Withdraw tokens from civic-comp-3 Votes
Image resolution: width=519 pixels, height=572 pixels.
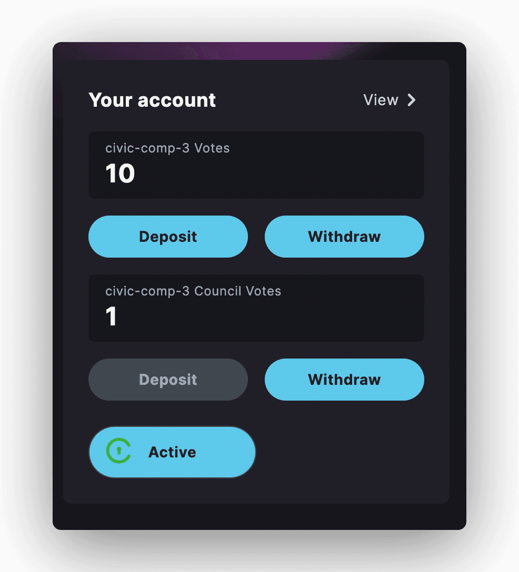[344, 237]
